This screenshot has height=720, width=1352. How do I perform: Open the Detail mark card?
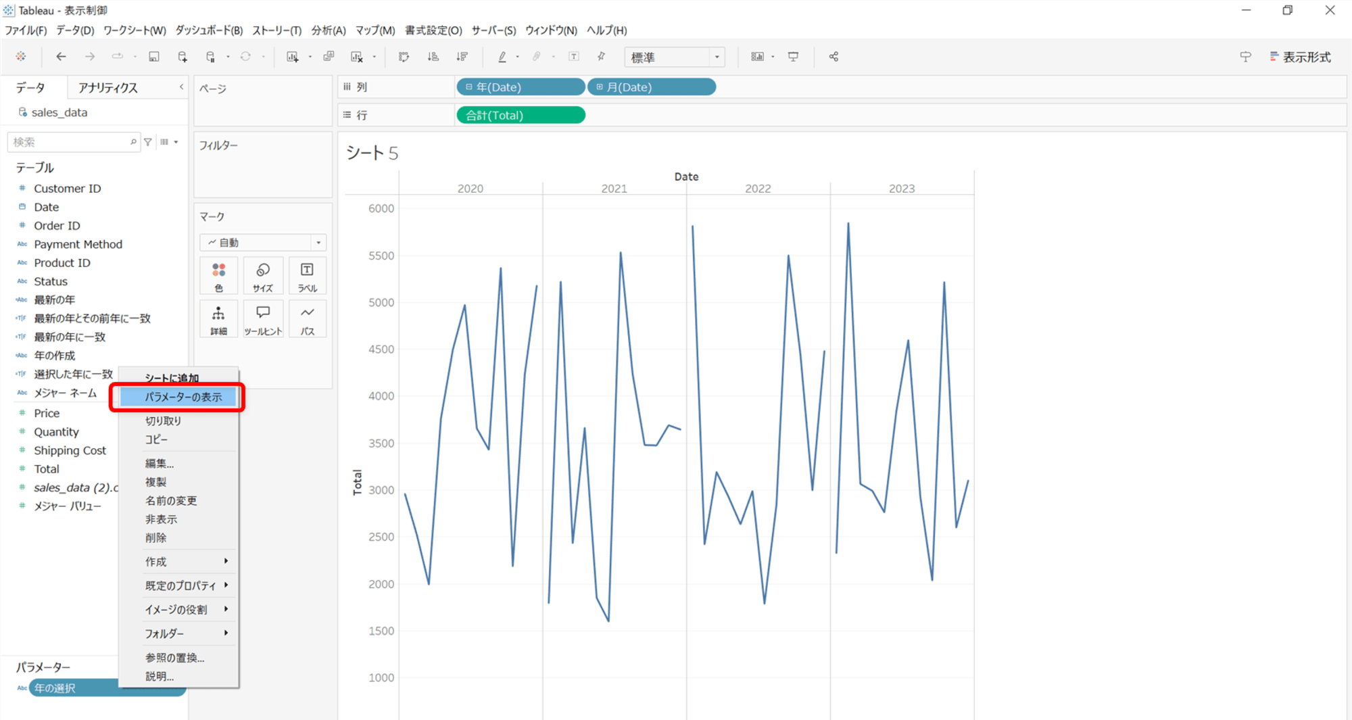coord(218,319)
